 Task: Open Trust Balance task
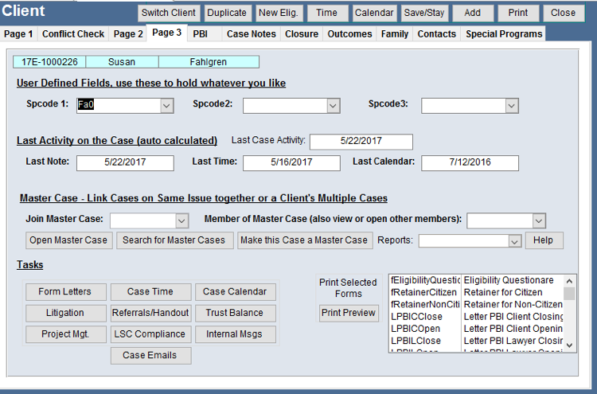235,313
